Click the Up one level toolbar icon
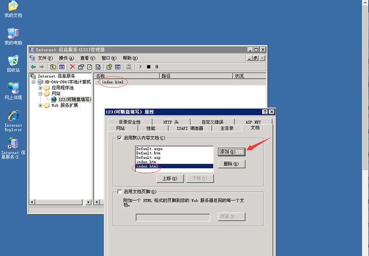 tap(54, 67)
